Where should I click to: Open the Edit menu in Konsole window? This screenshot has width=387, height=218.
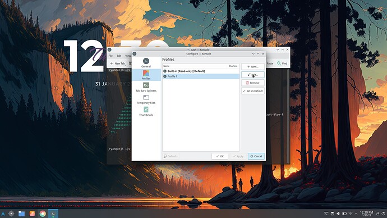pyautogui.click(x=119, y=56)
